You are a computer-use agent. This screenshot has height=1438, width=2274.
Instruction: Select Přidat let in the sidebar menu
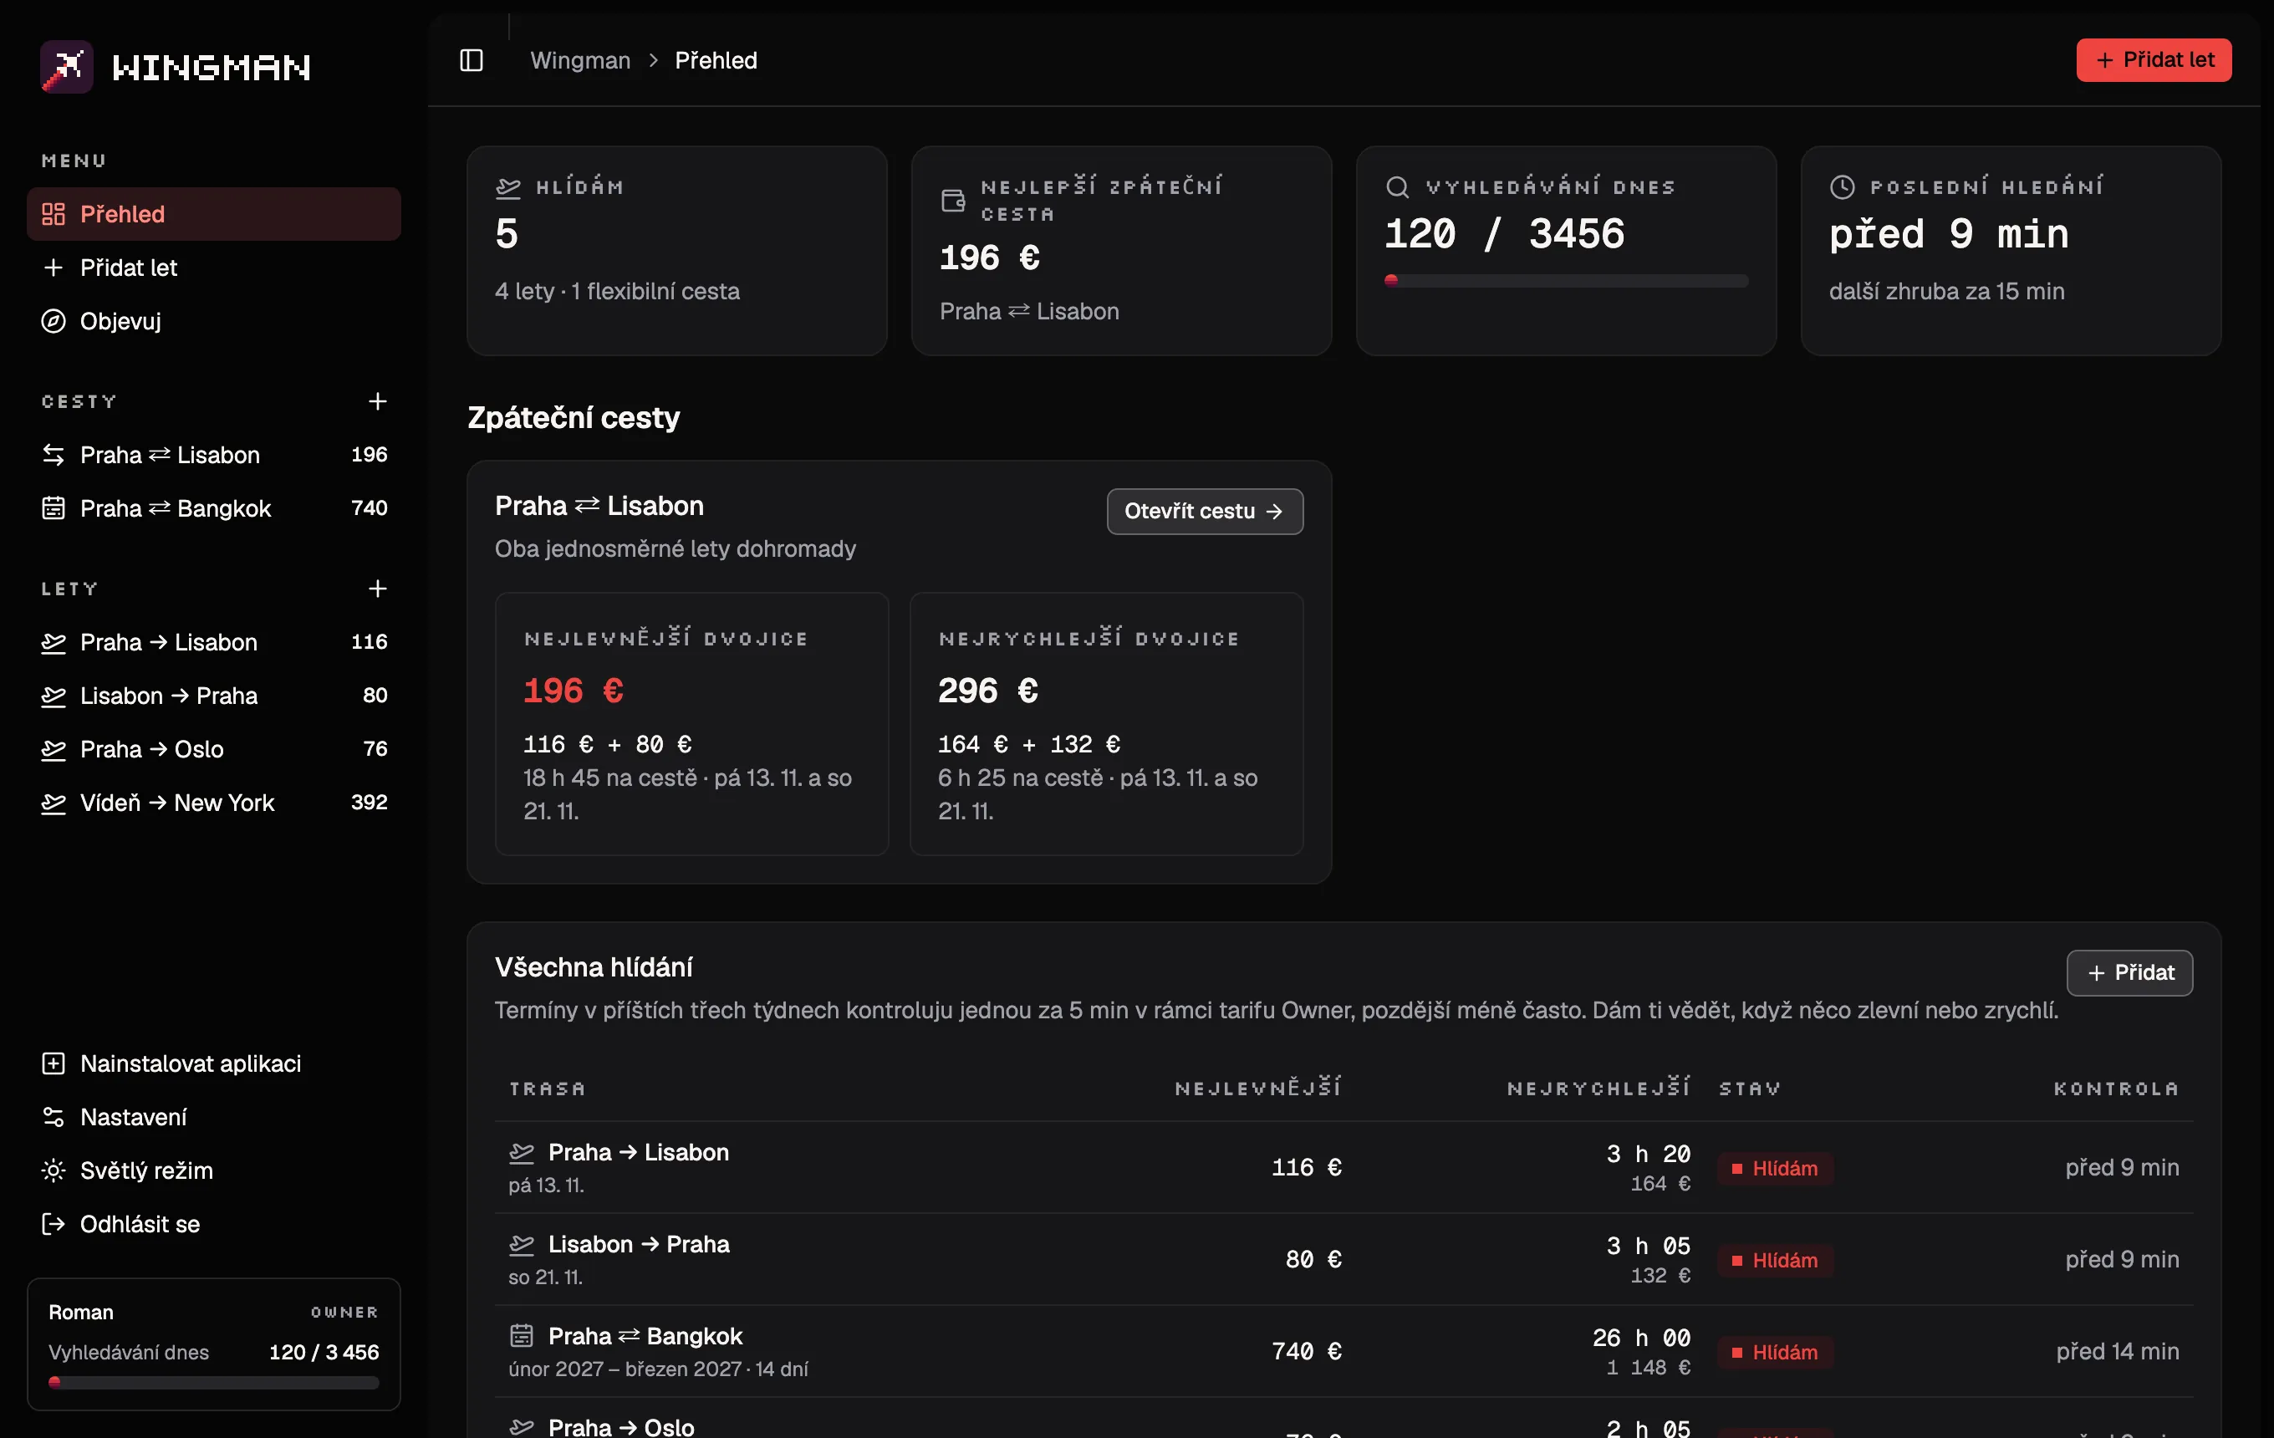click(x=213, y=268)
